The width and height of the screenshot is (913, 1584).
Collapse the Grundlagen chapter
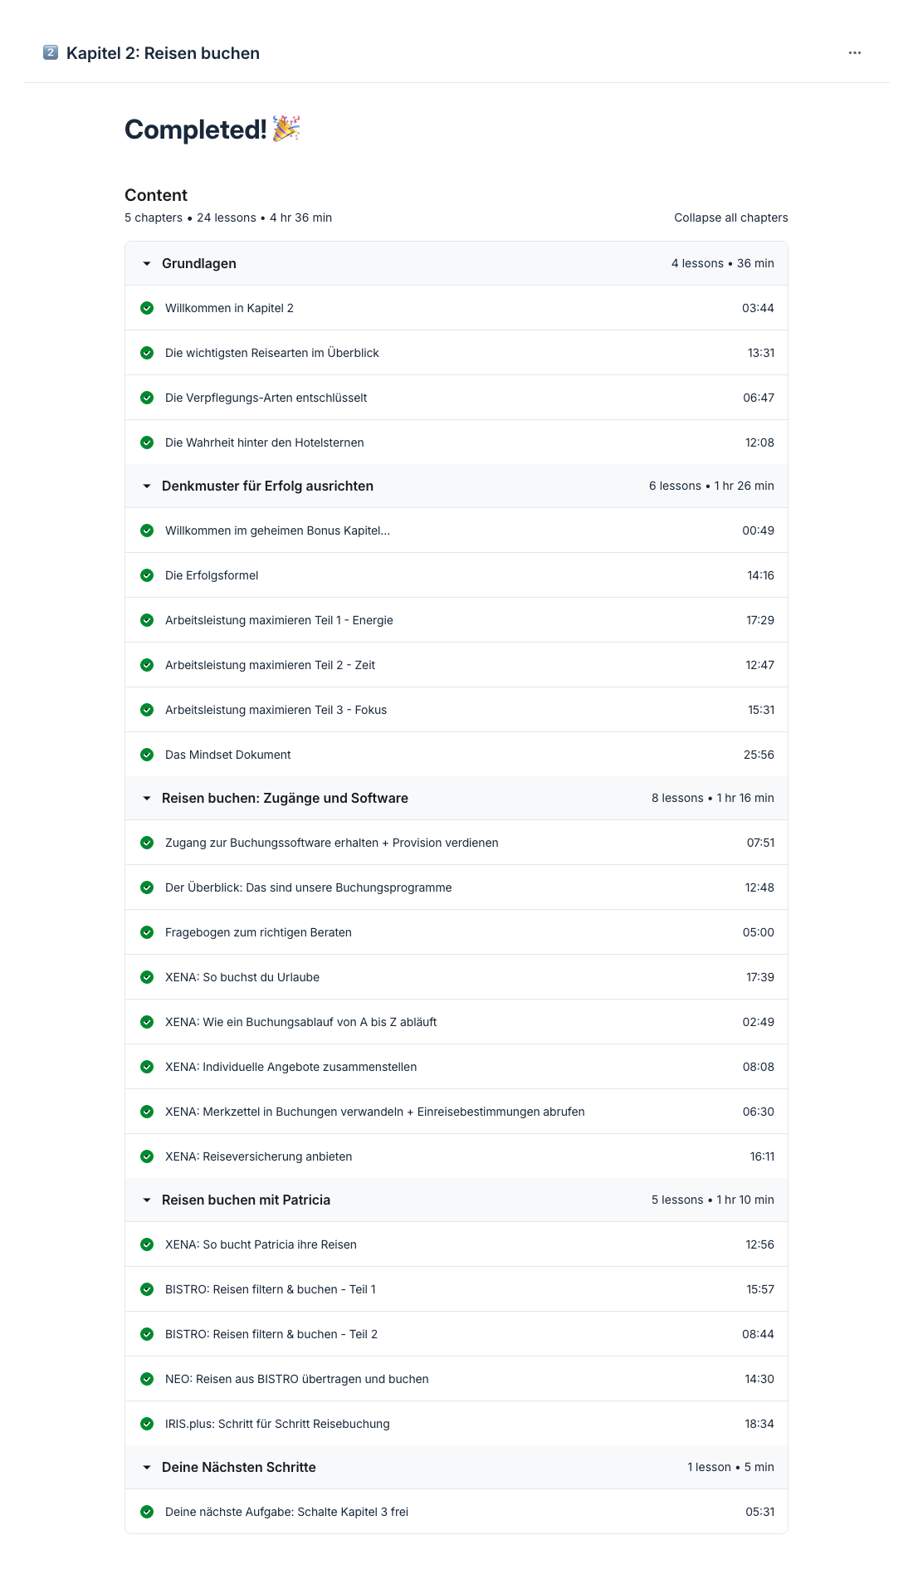click(x=147, y=263)
